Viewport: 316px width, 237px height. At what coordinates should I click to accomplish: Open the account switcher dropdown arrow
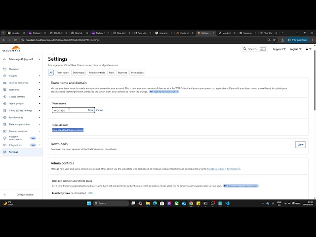pos(39,59)
